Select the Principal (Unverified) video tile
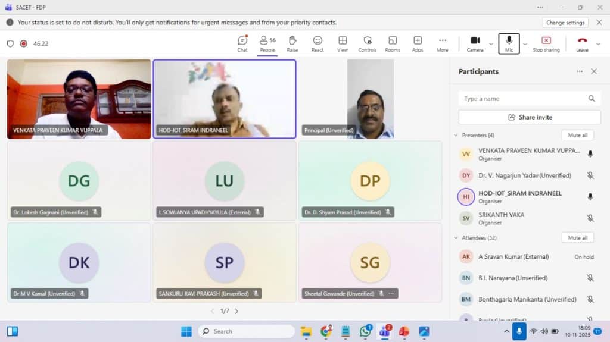This screenshot has width=610, height=342. click(371, 99)
